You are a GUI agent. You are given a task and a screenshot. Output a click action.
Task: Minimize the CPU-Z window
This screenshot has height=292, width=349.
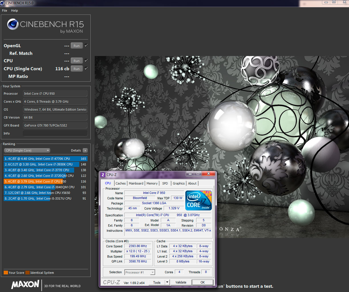190,173
